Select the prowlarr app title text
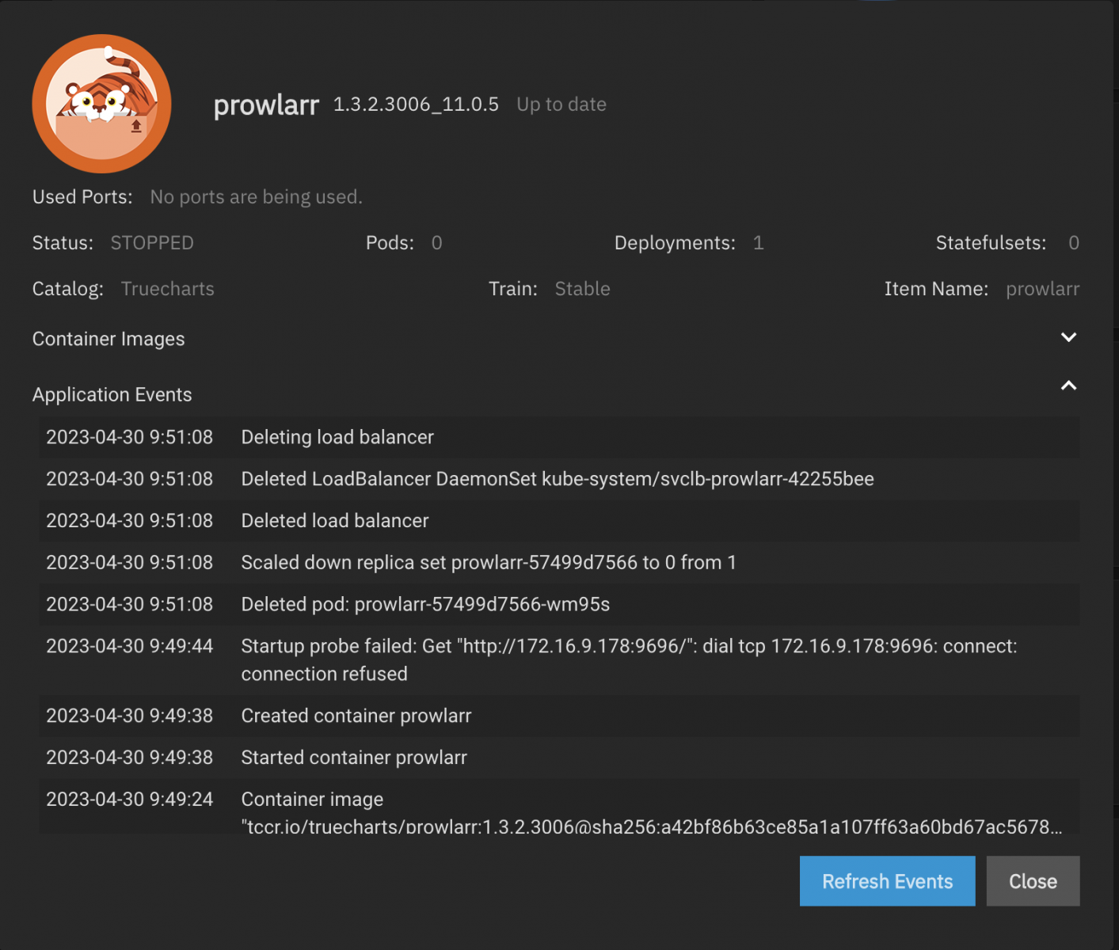The image size is (1119, 950). (266, 104)
